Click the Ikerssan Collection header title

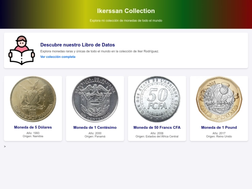tap(126, 11)
